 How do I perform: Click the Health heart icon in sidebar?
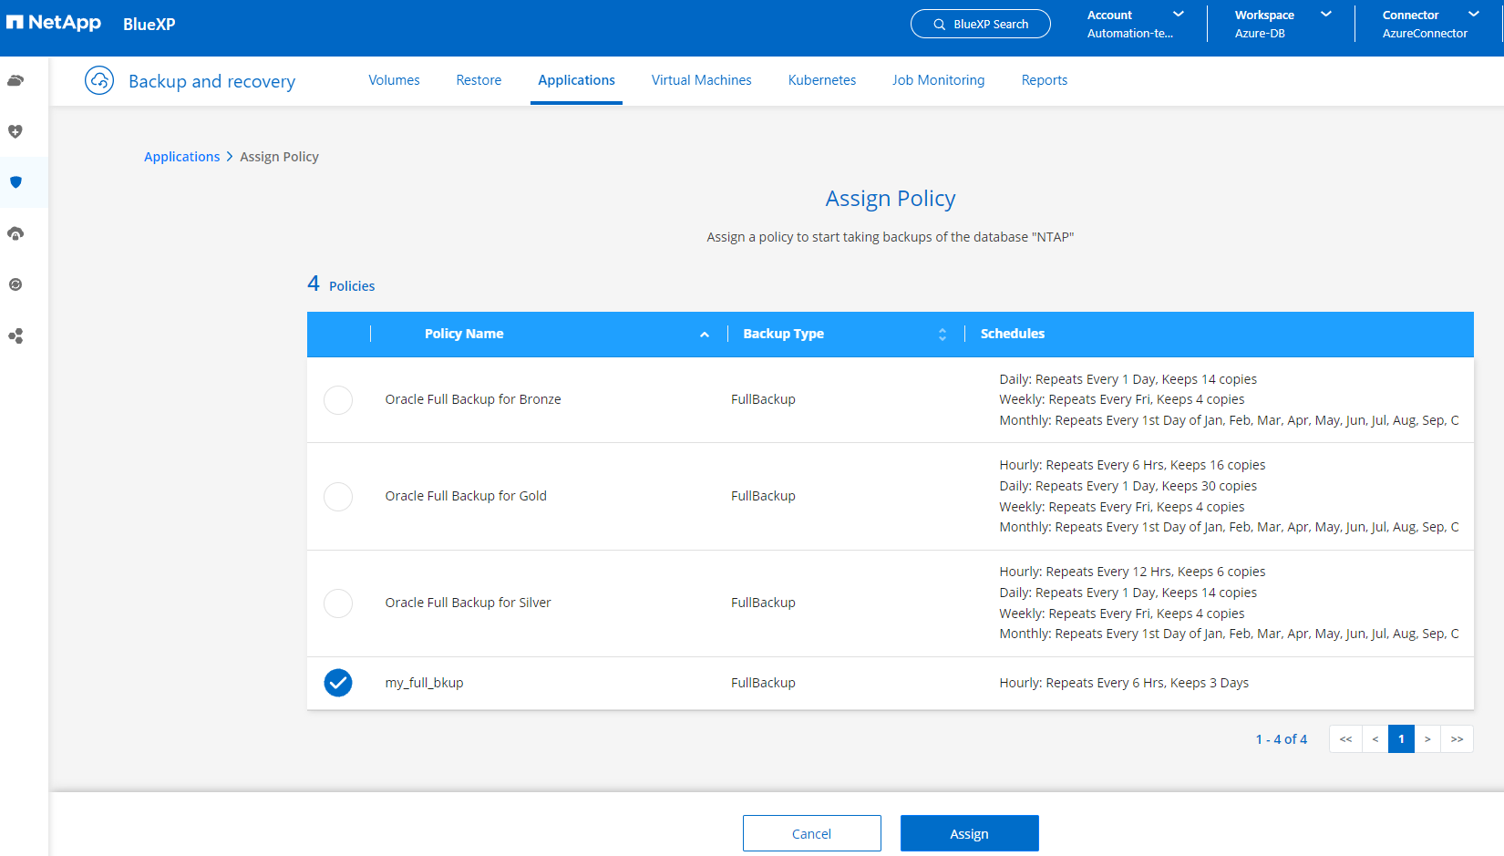[x=15, y=131]
